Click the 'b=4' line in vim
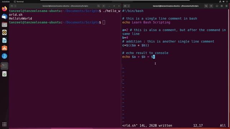 tap(125, 38)
